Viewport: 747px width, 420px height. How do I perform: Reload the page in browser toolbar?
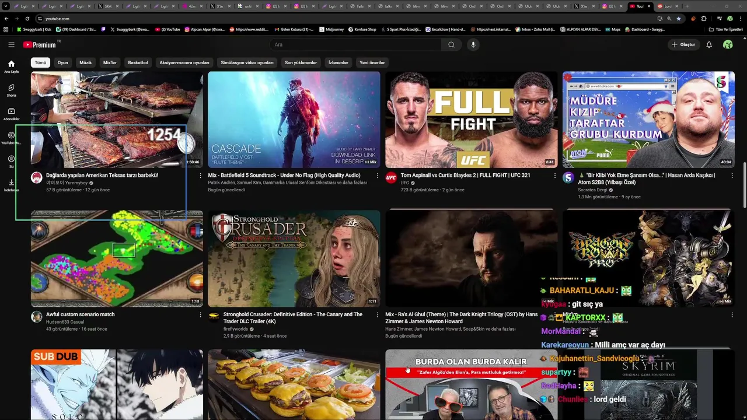27,19
